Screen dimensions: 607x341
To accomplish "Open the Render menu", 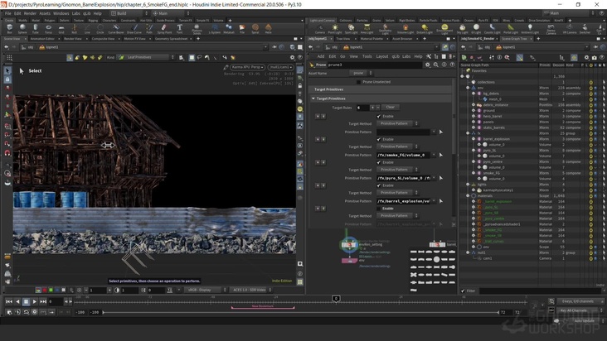I will 29,13.
